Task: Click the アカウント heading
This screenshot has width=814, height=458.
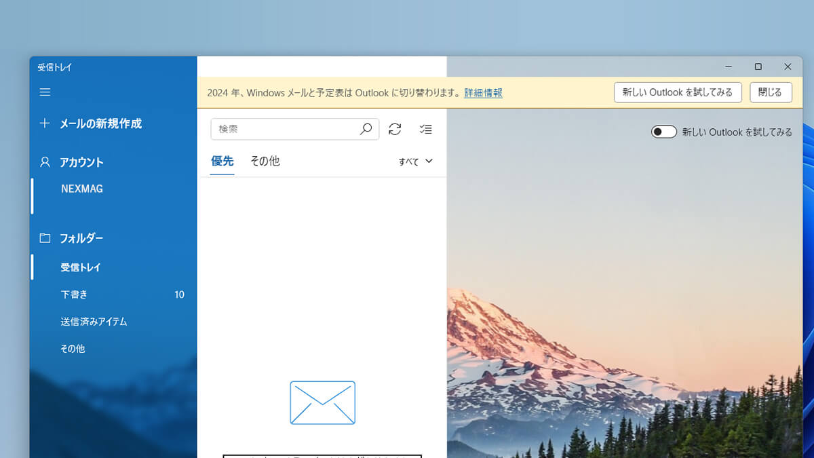Action: pos(81,162)
